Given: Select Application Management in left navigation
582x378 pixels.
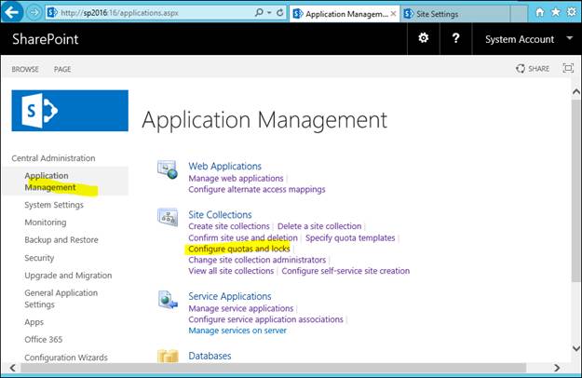Looking at the screenshot, I should coord(50,182).
